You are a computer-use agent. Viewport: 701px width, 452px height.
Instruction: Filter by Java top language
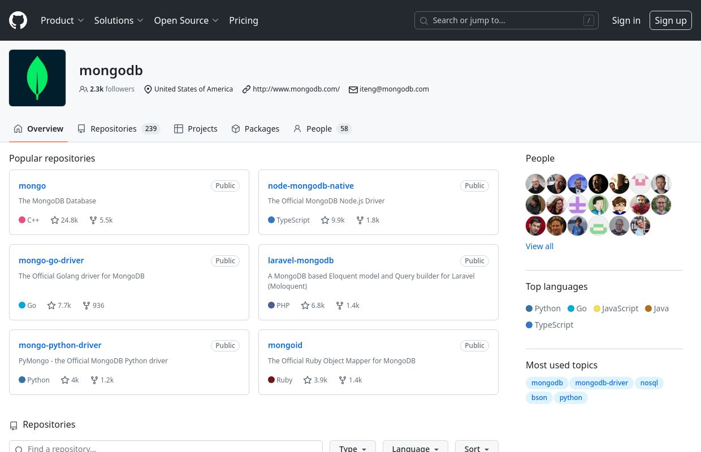(657, 308)
